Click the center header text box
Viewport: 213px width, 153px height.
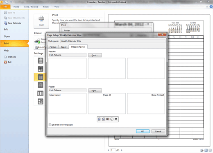pos(107,68)
